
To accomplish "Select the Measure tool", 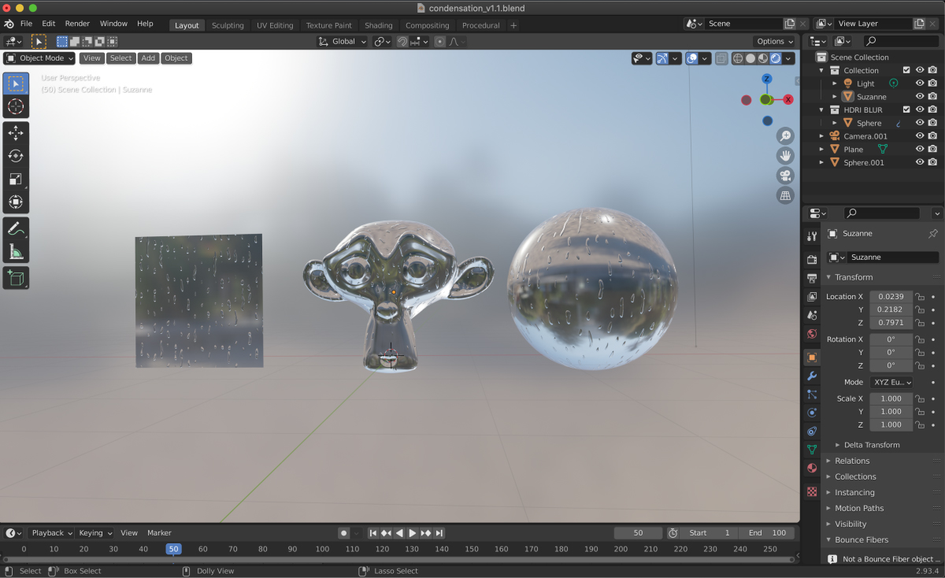I will point(16,251).
